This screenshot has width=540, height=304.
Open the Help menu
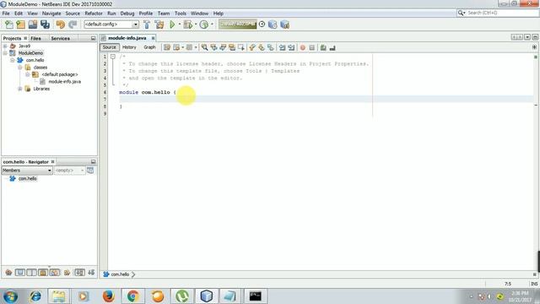(219, 14)
